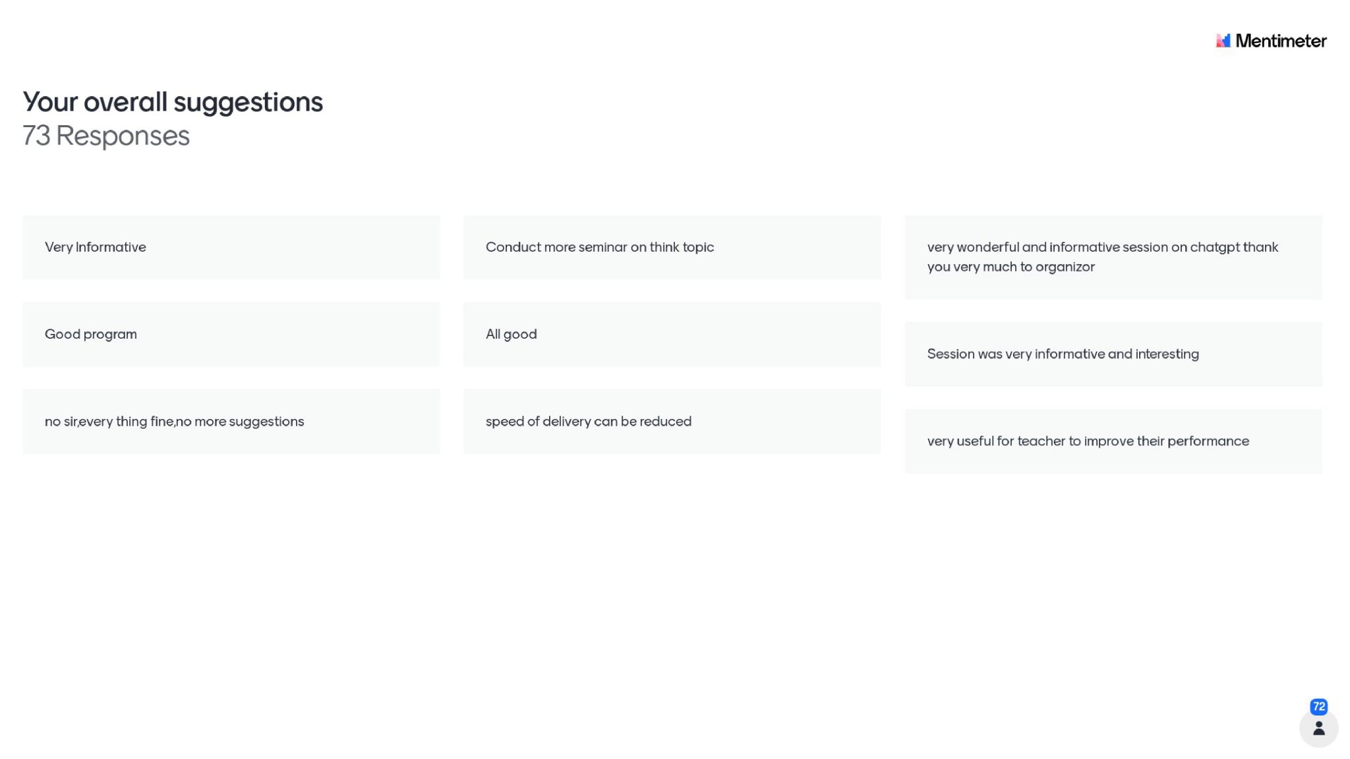
Task: Click the word 'performance' in teacher response
Action: 1208,441
